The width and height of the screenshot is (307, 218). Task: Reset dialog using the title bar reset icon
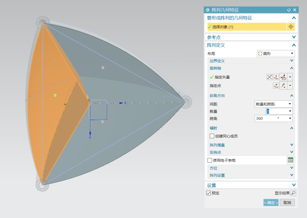pyautogui.click(x=289, y=10)
